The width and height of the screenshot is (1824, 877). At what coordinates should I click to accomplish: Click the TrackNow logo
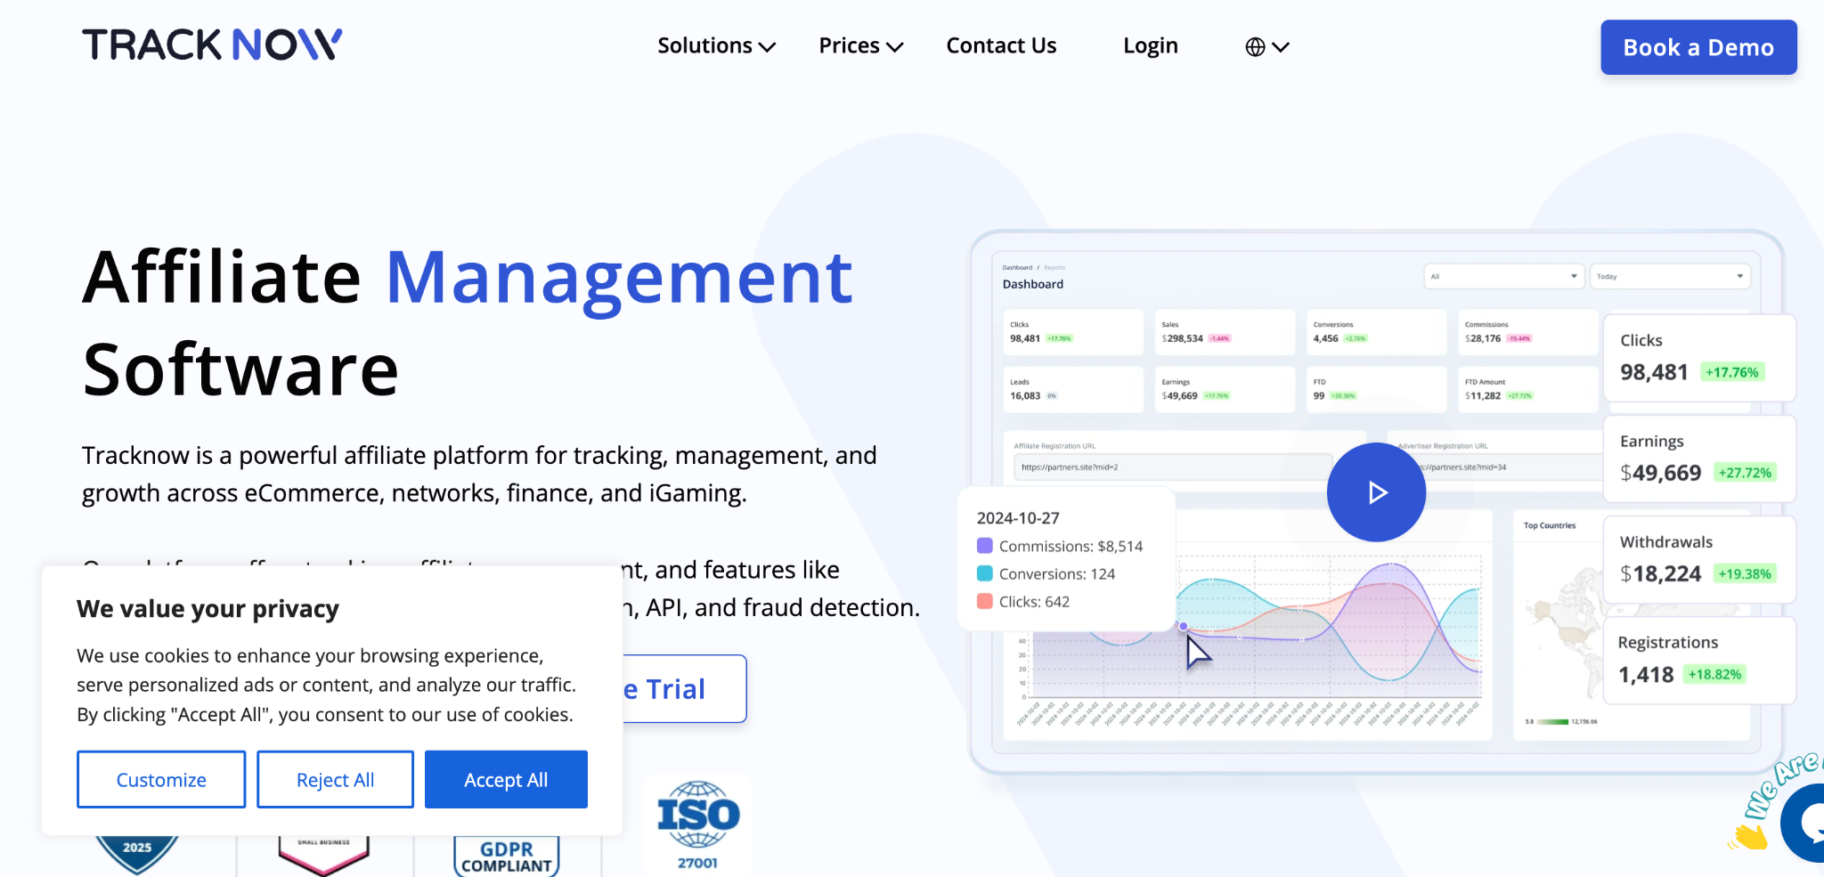212,45
